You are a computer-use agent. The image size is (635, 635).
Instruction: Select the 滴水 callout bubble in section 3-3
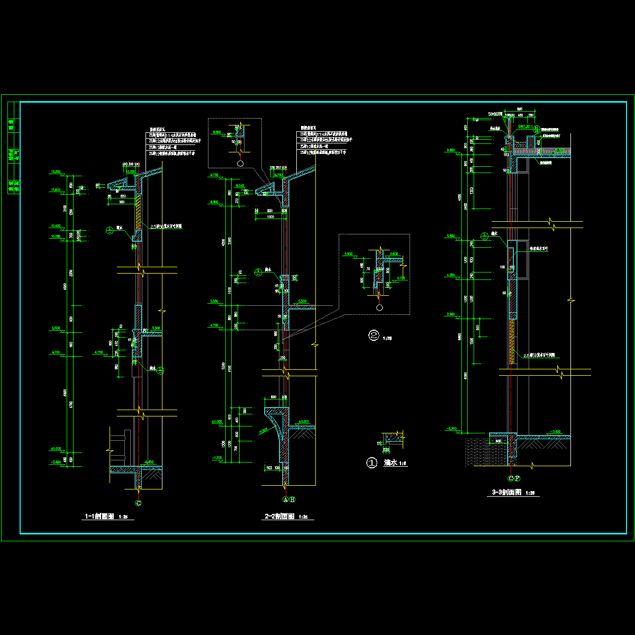coord(484,236)
